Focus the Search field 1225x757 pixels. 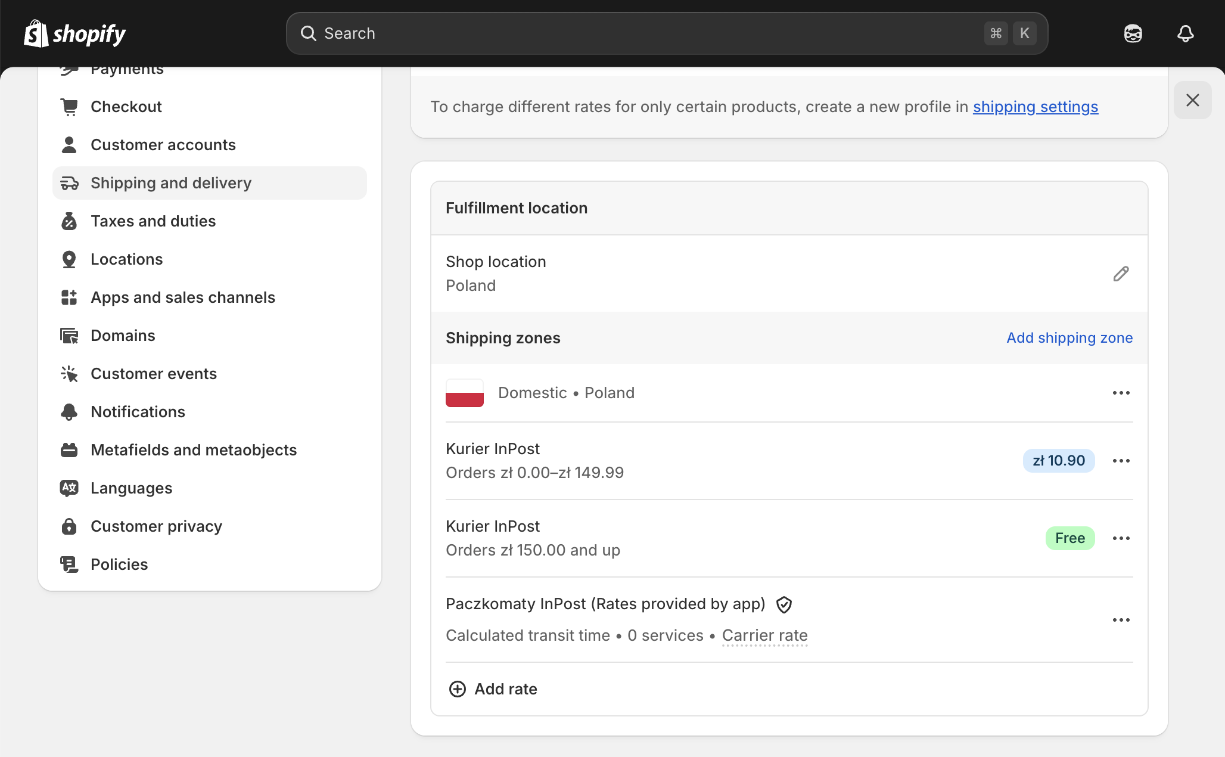[x=667, y=33]
